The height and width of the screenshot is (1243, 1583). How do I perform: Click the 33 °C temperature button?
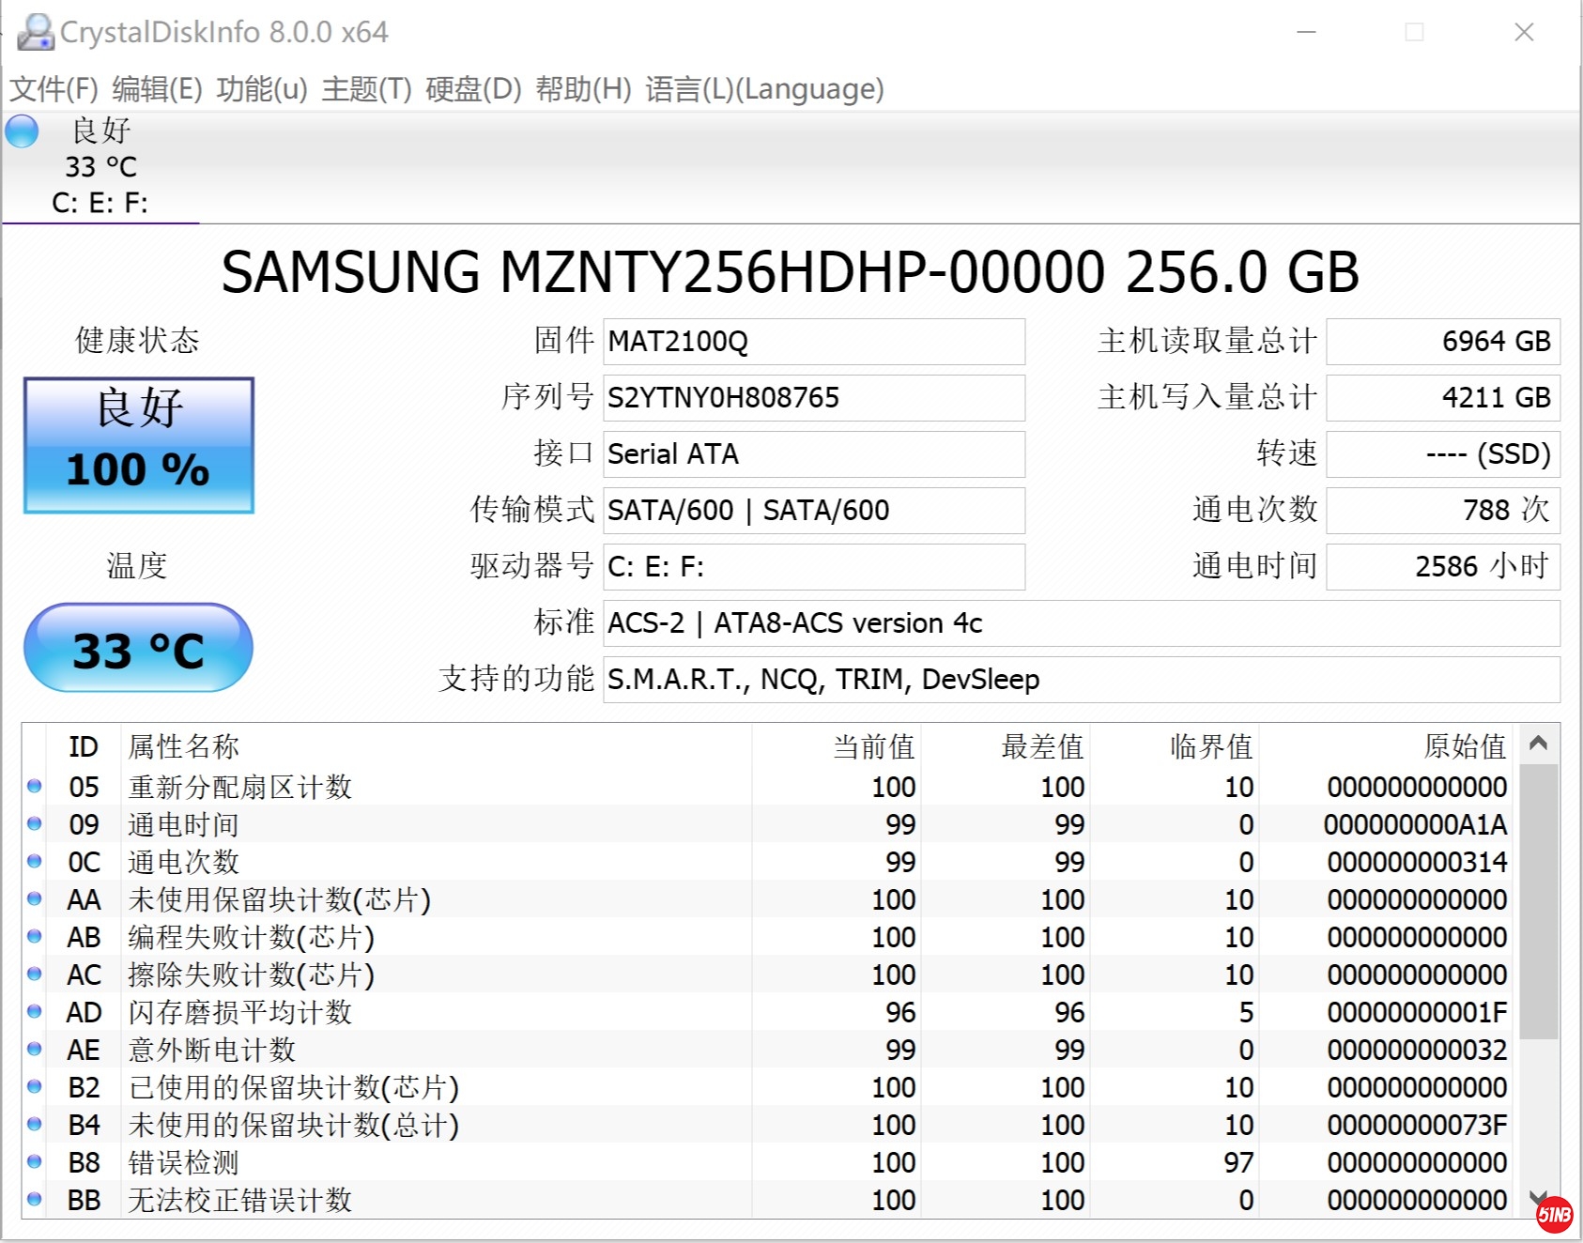[x=139, y=649]
